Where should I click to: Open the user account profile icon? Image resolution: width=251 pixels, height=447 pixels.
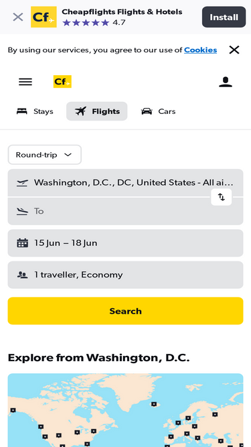pos(226,82)
